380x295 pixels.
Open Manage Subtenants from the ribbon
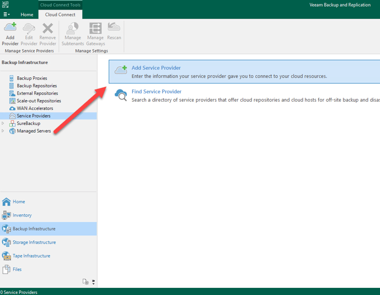[x=73, y=34]
